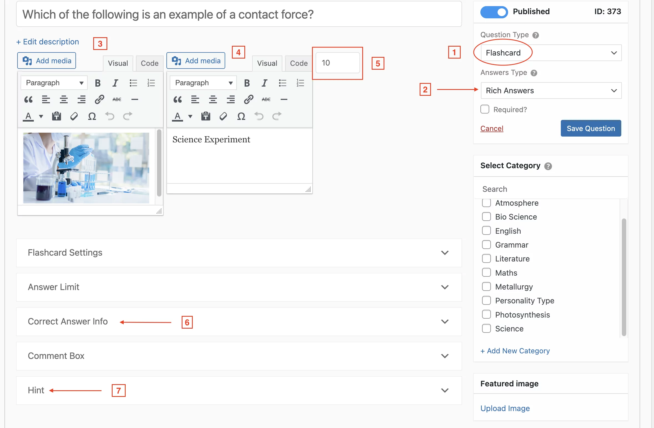Click blockquote icon in right editor
654x428 pixels.
(x=178, y=99)
